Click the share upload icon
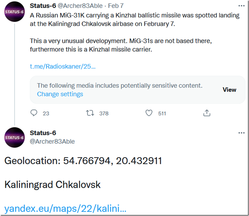Screen dimensions: 249x216 click(x=207, y=113)
